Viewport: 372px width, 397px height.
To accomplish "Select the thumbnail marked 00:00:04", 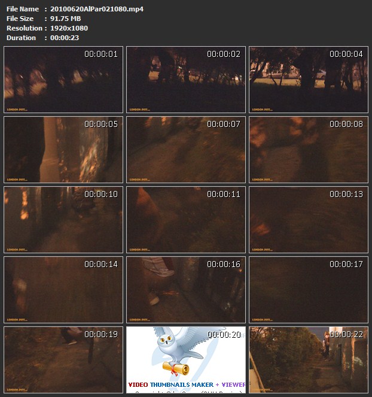I will (x=309, y=80).
